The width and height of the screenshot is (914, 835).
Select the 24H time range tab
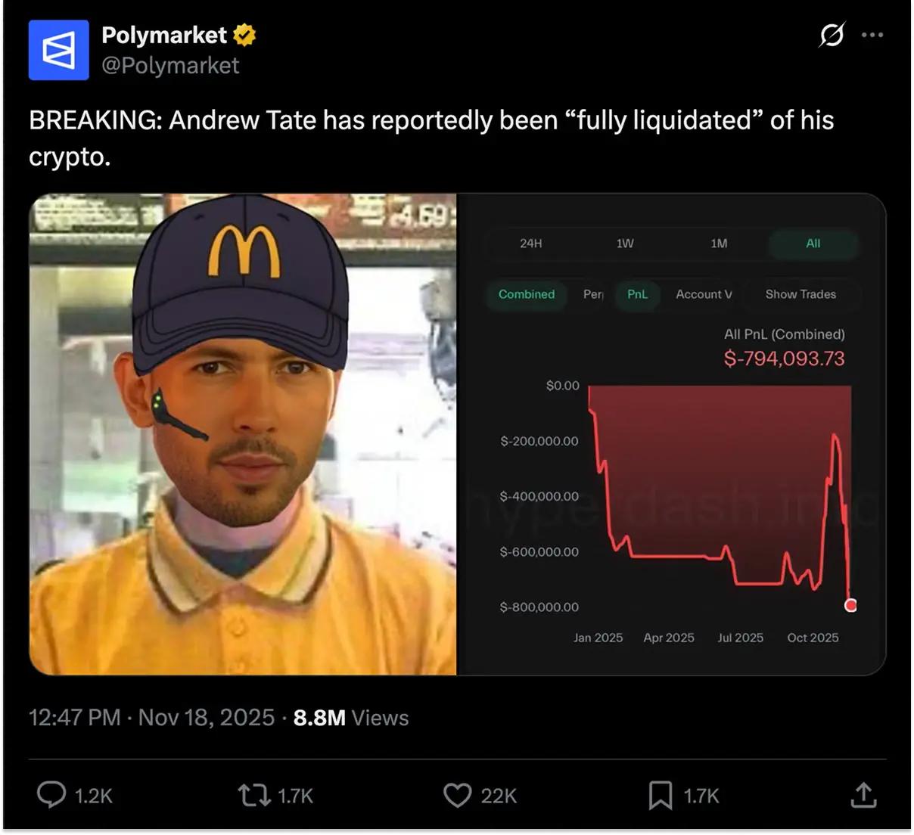point(530,244)
